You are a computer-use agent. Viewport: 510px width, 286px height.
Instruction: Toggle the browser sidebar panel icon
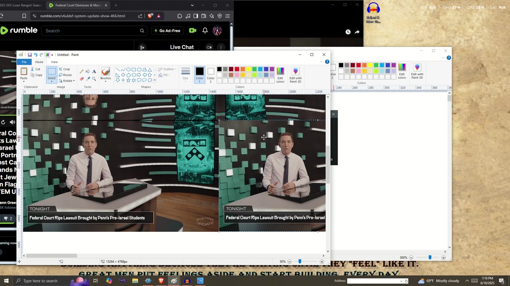tap(196, 16)
